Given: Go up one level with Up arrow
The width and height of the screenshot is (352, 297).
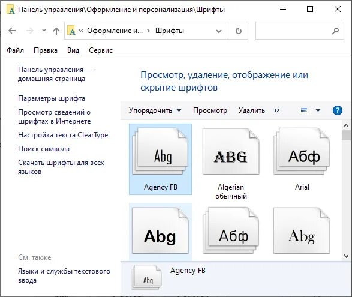Looking at the screenshot, I should point(56,31).
